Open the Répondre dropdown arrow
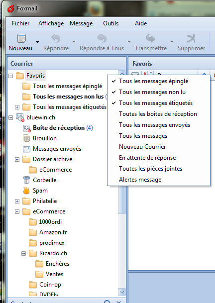Viewport: 215px width, 303px height. click(x=74, y=42)
